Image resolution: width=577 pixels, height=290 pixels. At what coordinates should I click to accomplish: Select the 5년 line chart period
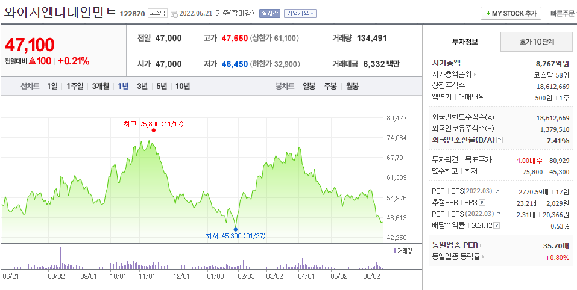(x=162, y=87)
